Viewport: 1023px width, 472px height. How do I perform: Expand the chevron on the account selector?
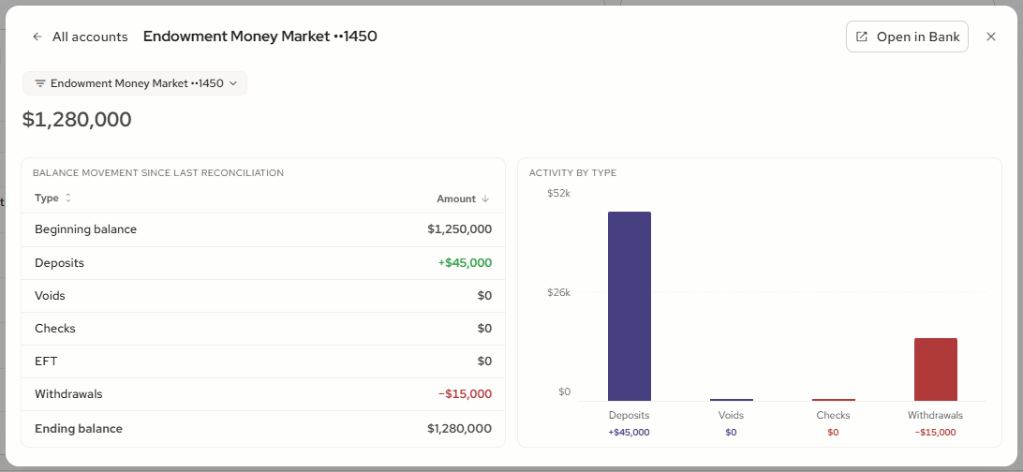[233, 83]
